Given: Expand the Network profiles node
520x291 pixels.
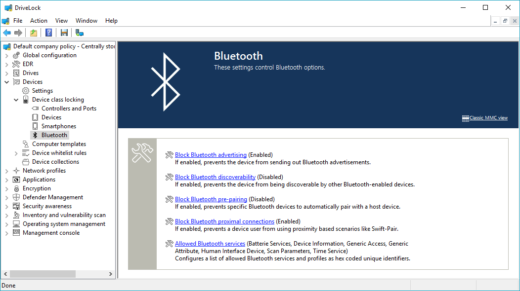Looking at the screenshot, I should pos(6,171).
